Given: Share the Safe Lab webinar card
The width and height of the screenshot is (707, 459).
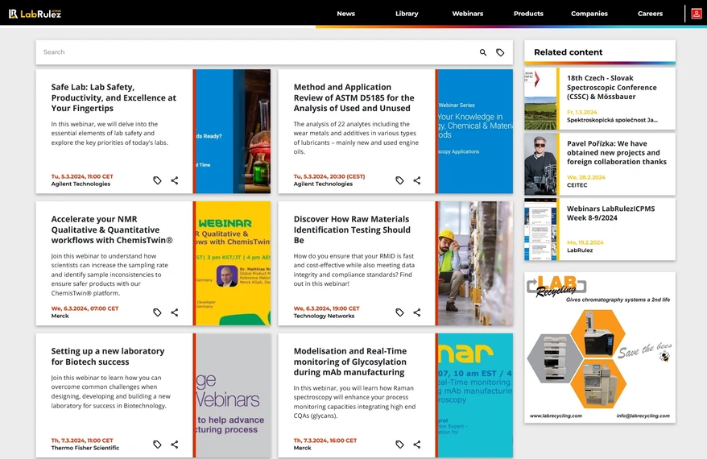Looking at the screenshot, I should [x=175, y=180].
